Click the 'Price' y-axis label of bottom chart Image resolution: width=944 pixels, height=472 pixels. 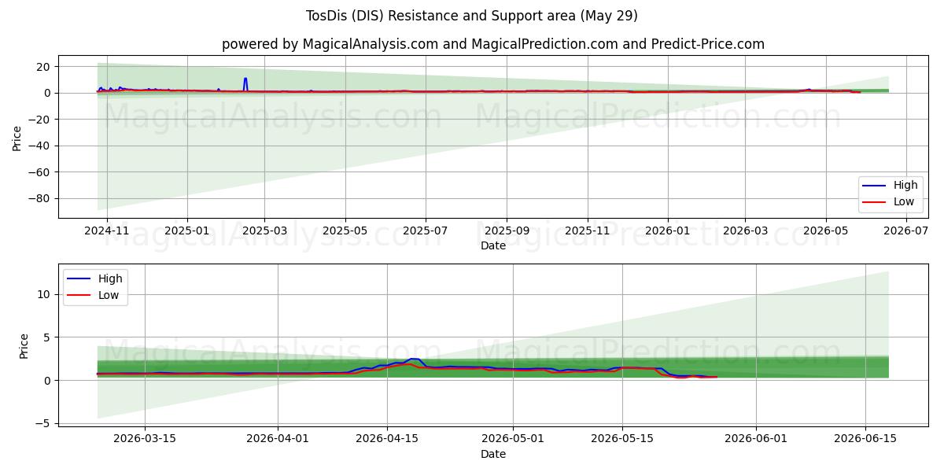[24, 346]
